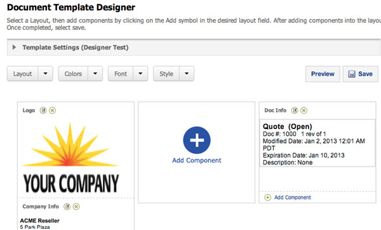Click the Company Info component label
The height and width of the screenshot is (230, 381).
click(41, 206)
